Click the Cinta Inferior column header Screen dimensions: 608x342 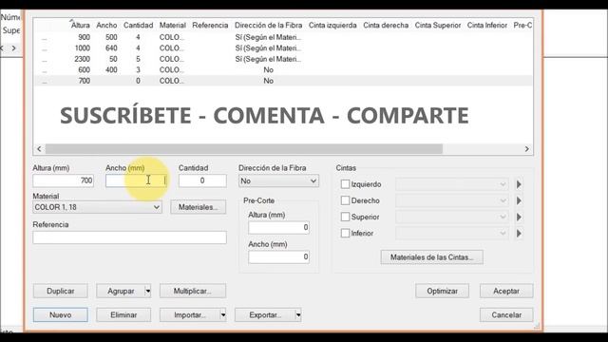(487, 26)
